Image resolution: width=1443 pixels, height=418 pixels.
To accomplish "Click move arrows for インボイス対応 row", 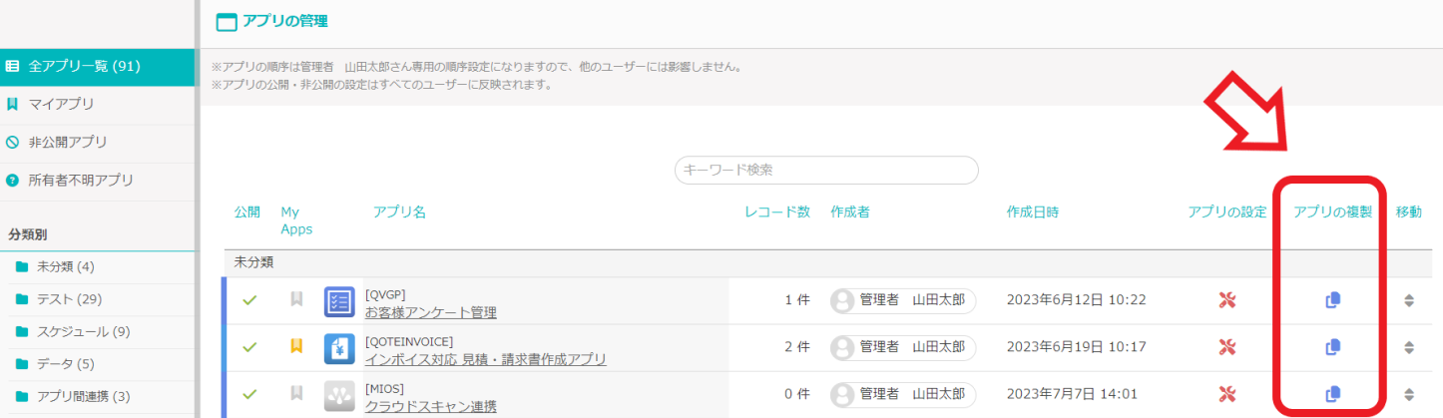I will 1409,347.
